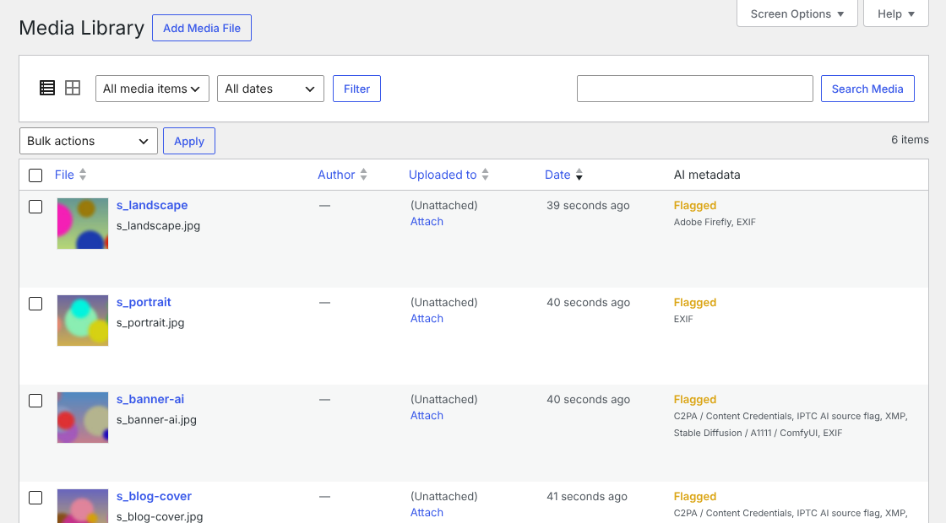Screen dimensions: 946x523
Task: Open the All dates dropdown
Action: click(270, 89)
